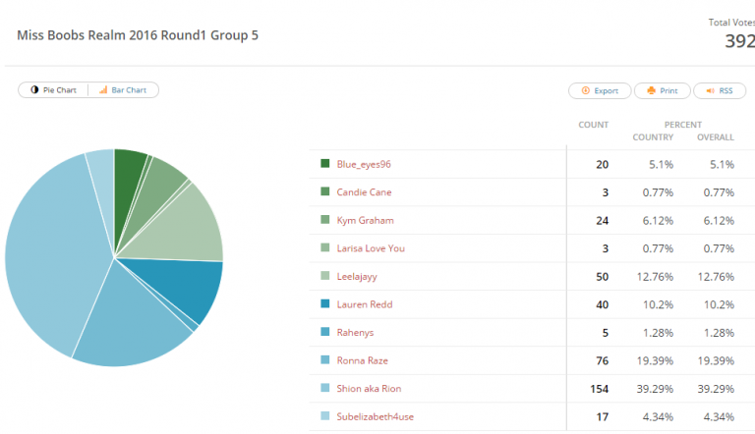Open the Larisa Love You link

[x=371, y=248]
